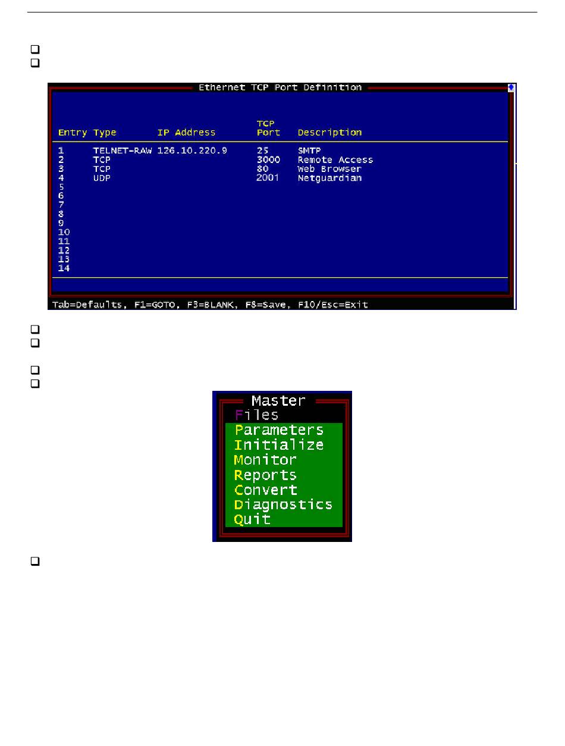565x746 pixels.
Task: Choose Initialize from the Master menu
Action: point(279,445)
